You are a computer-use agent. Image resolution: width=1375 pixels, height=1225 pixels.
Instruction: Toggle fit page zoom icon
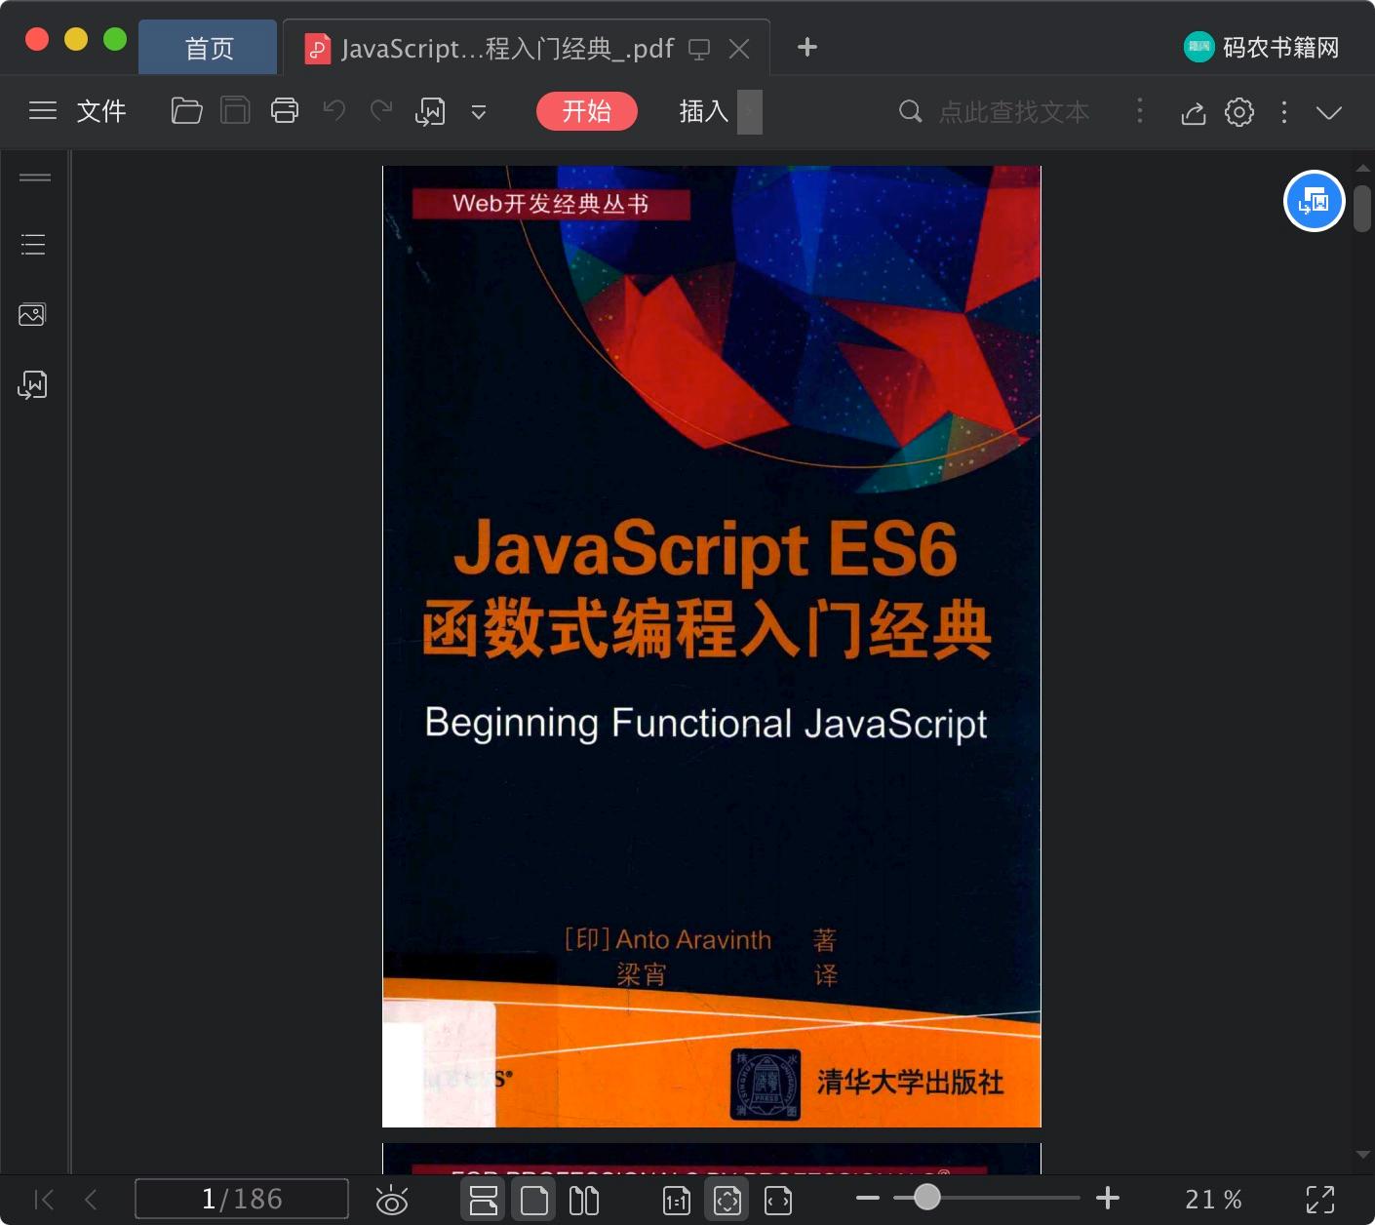(727, 1200)
